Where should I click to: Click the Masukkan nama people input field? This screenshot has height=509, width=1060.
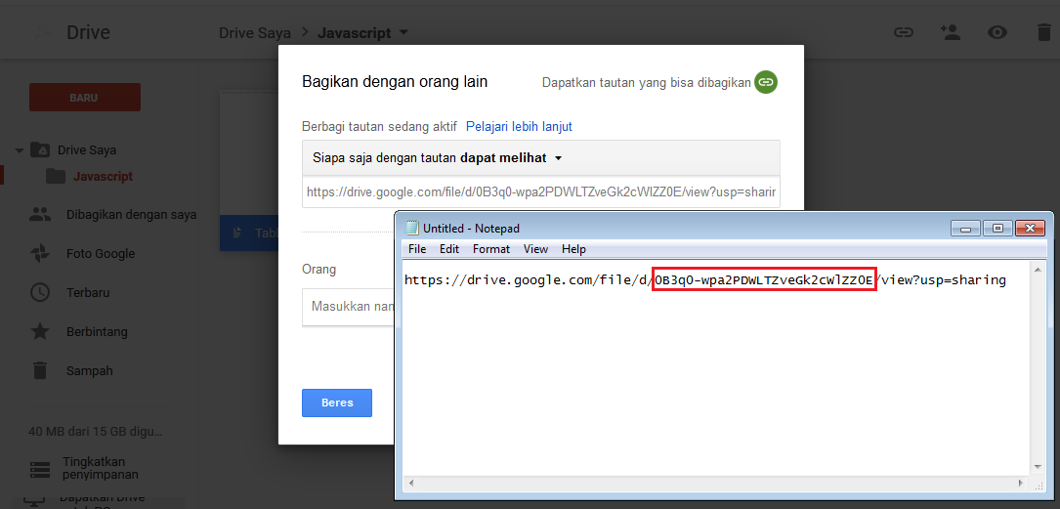[349, 307]
